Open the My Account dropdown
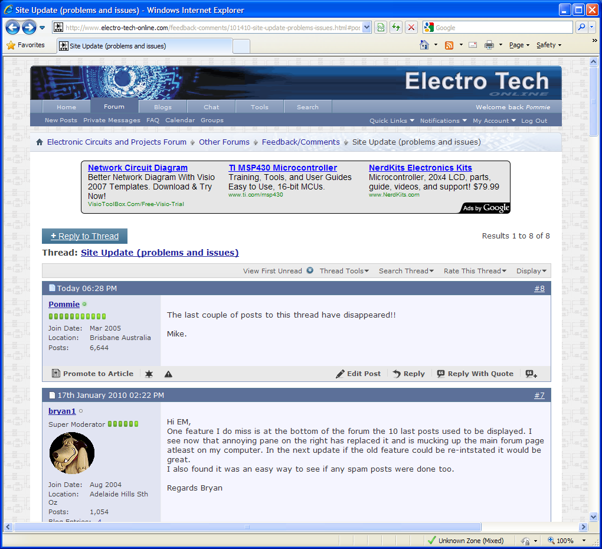Viewport: 602px width, 549px height. point(495,120)
